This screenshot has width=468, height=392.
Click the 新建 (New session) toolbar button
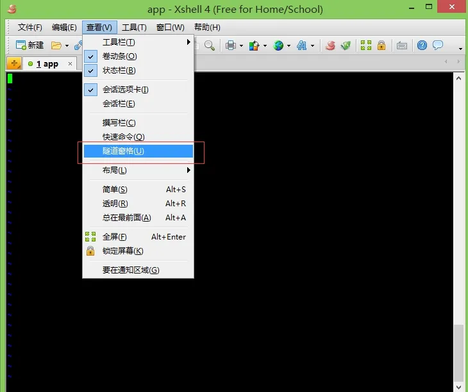[x=30, y=45]
